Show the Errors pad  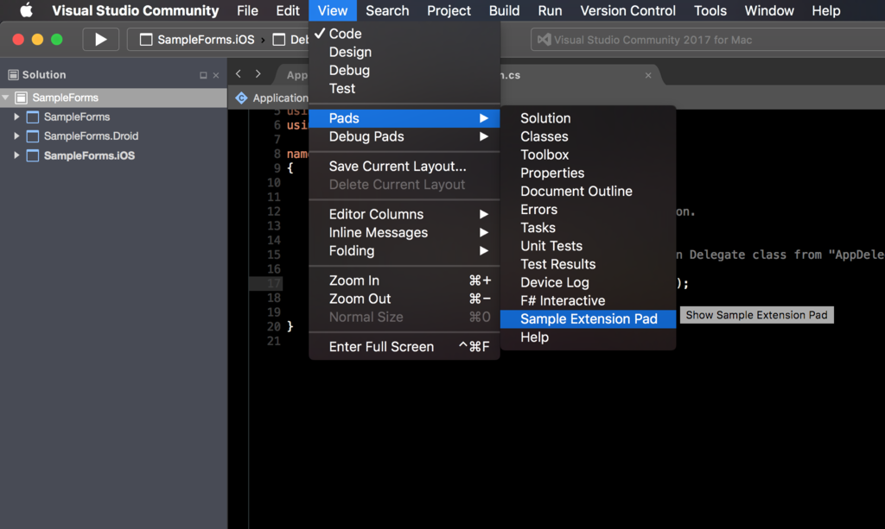click(588, 210)
